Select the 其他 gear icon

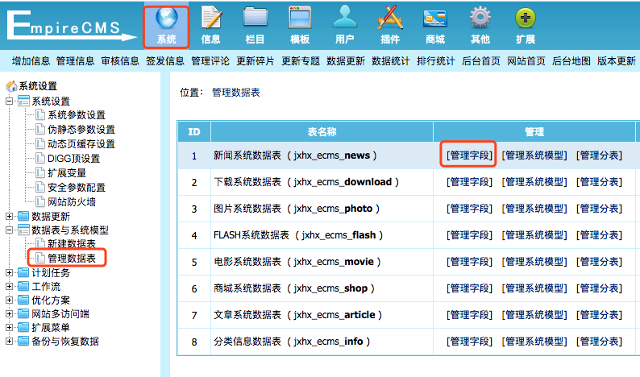click(480, 19)
